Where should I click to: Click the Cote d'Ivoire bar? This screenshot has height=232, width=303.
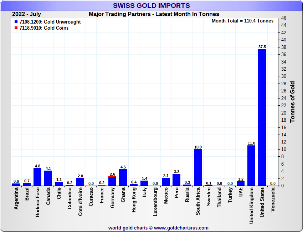coord(80,182)
